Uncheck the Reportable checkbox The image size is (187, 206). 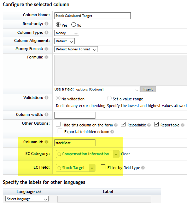click(x=156, y=124)
